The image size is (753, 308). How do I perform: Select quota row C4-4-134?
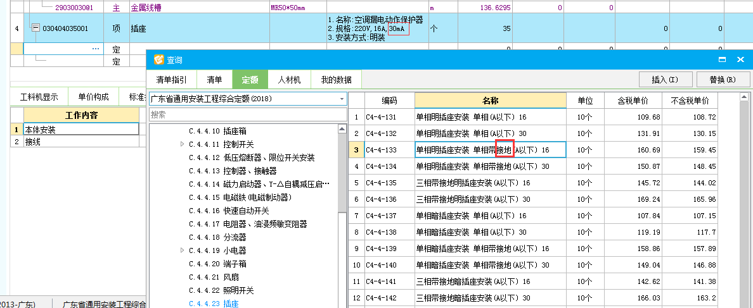pyautogui.click(x=533, y=166)
